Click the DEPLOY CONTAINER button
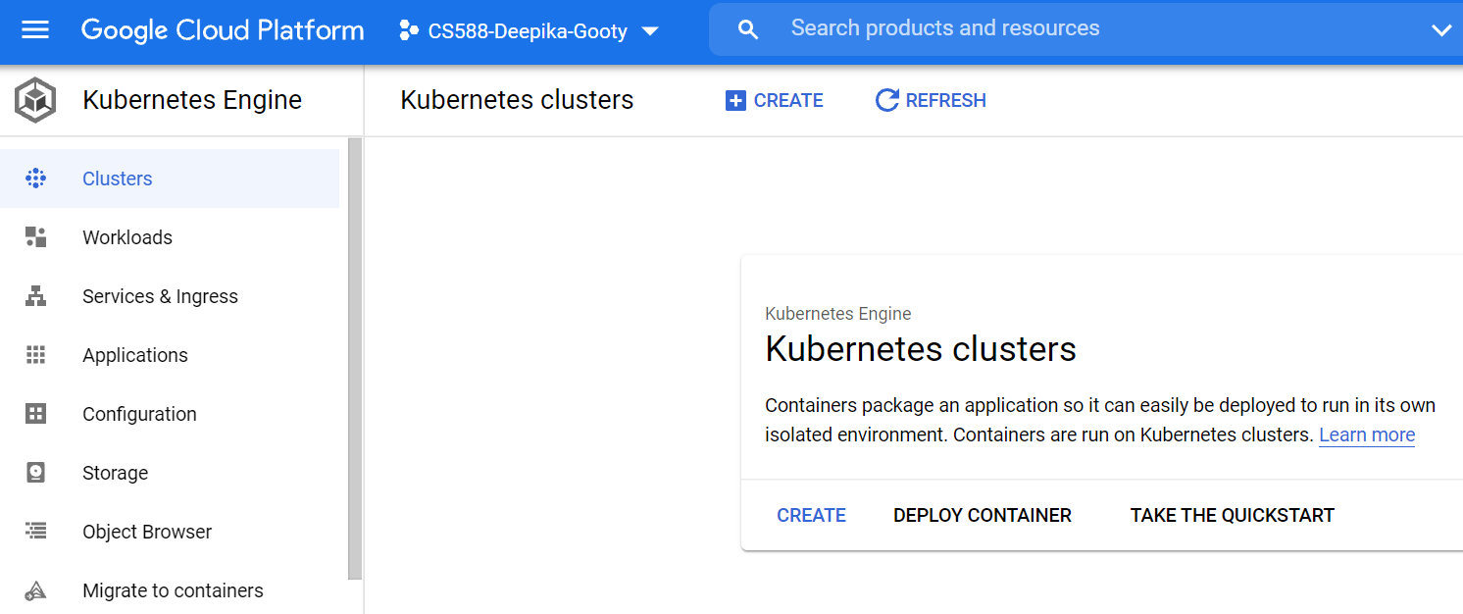The width and height of the screenshot is (1463, 614). [x=983, y=515]
